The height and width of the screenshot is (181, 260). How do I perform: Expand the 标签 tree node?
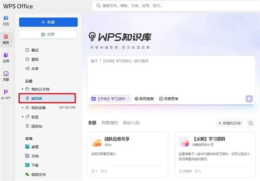point(22,117)
